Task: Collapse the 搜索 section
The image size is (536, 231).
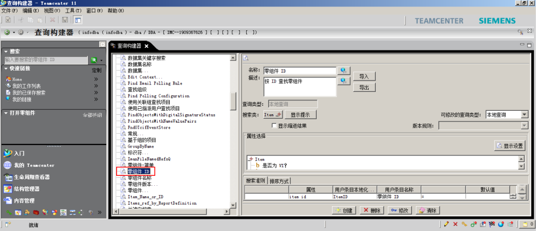Action: click(6, 51)
